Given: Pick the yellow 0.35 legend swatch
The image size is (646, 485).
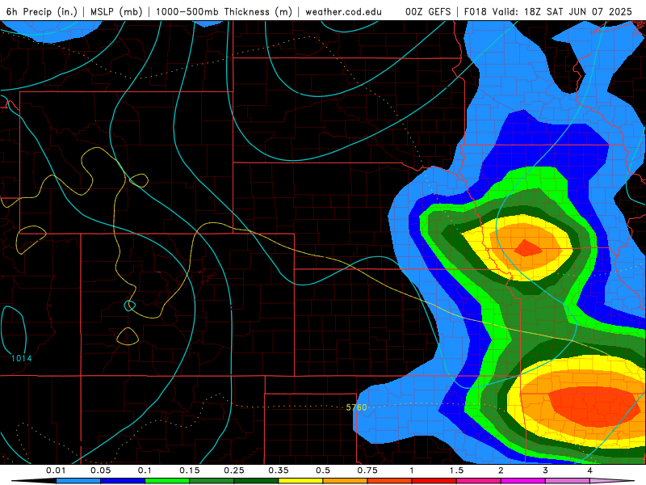Looking at the screenshot, I should coord(300,481).
